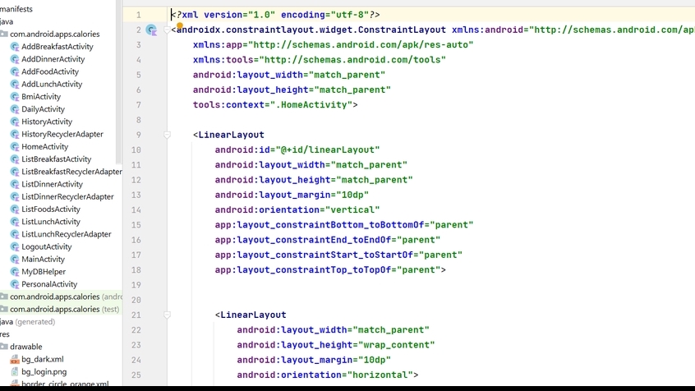The width and height of the screenshot is (695, 391).
Task: Open HistoryRecyclerAdapter file
Action: 62,134
